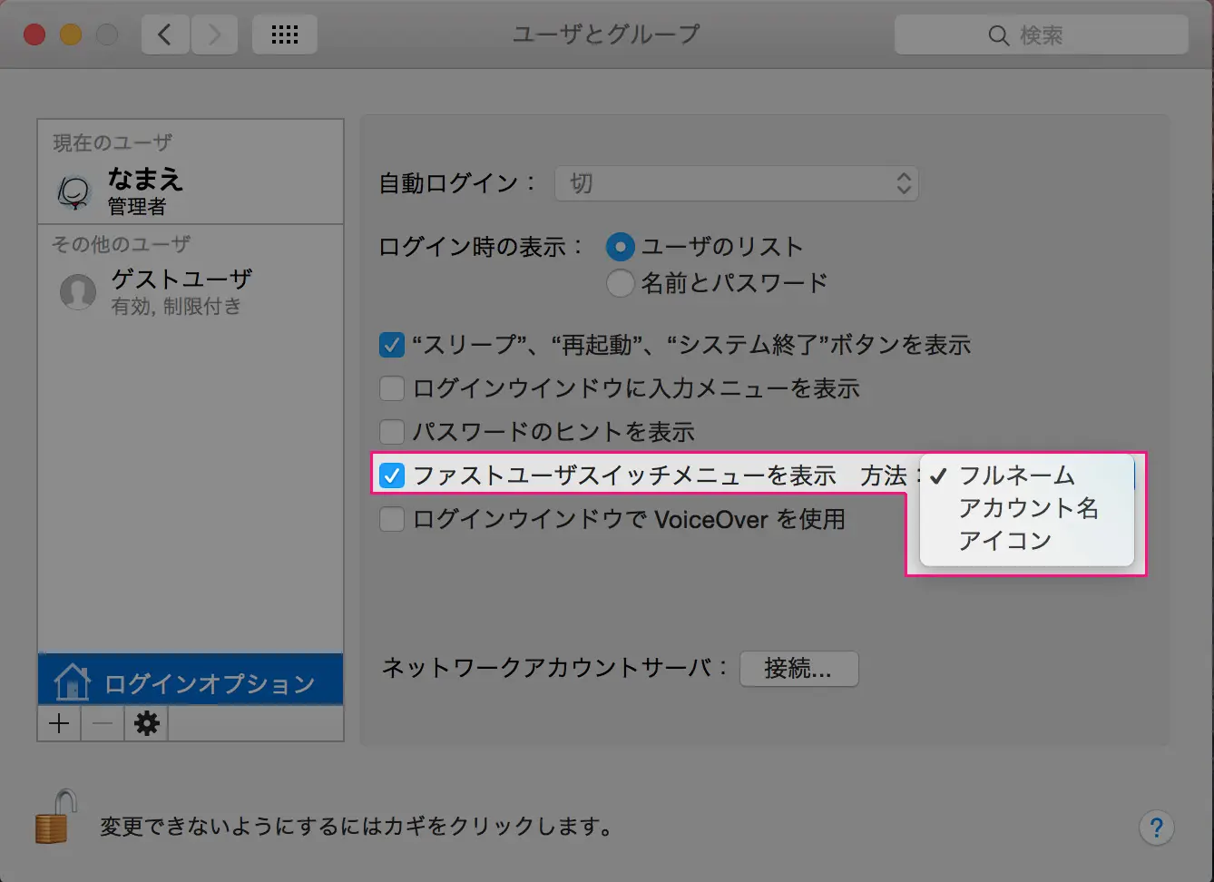Enable パスワードのヒントを表示 checkbox
The image size is (1214, 882).
click(392, 432)
